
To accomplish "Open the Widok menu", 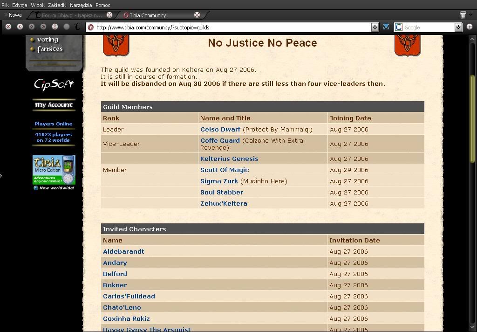I will click(x=38, y=5).
